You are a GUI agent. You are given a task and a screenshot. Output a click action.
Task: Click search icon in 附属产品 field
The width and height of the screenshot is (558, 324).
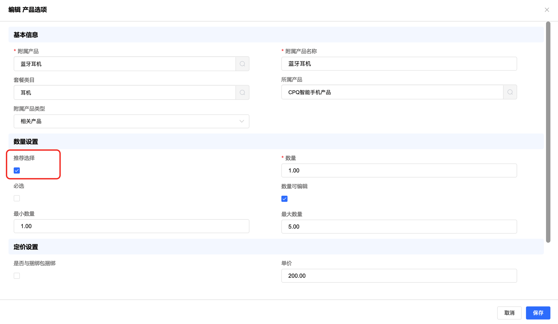tap(242, 64)
